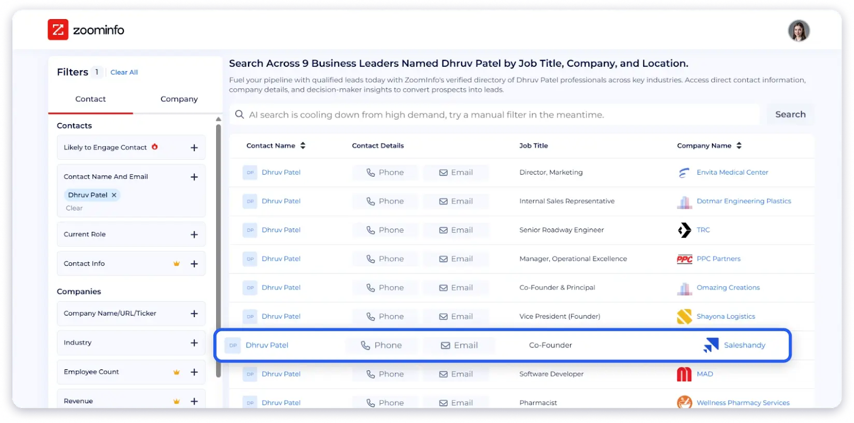Sort by Contact Name arrows

tap(303, 145)
